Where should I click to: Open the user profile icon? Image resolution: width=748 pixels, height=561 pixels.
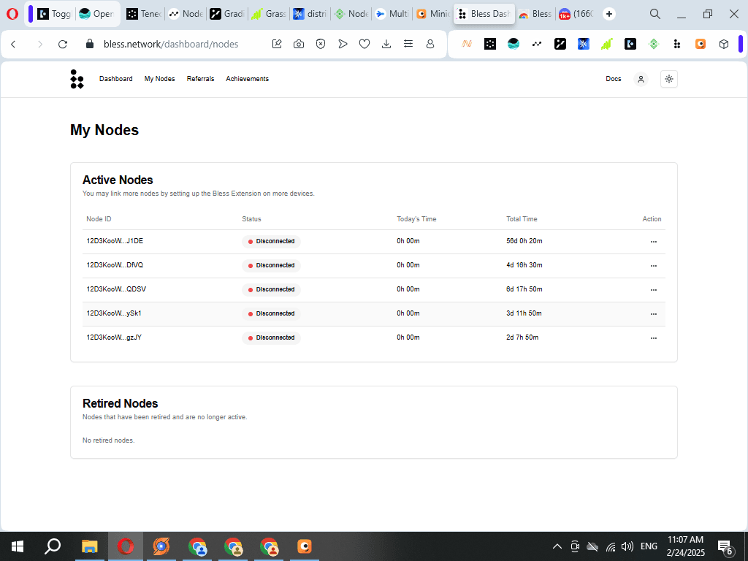[641, 79]
